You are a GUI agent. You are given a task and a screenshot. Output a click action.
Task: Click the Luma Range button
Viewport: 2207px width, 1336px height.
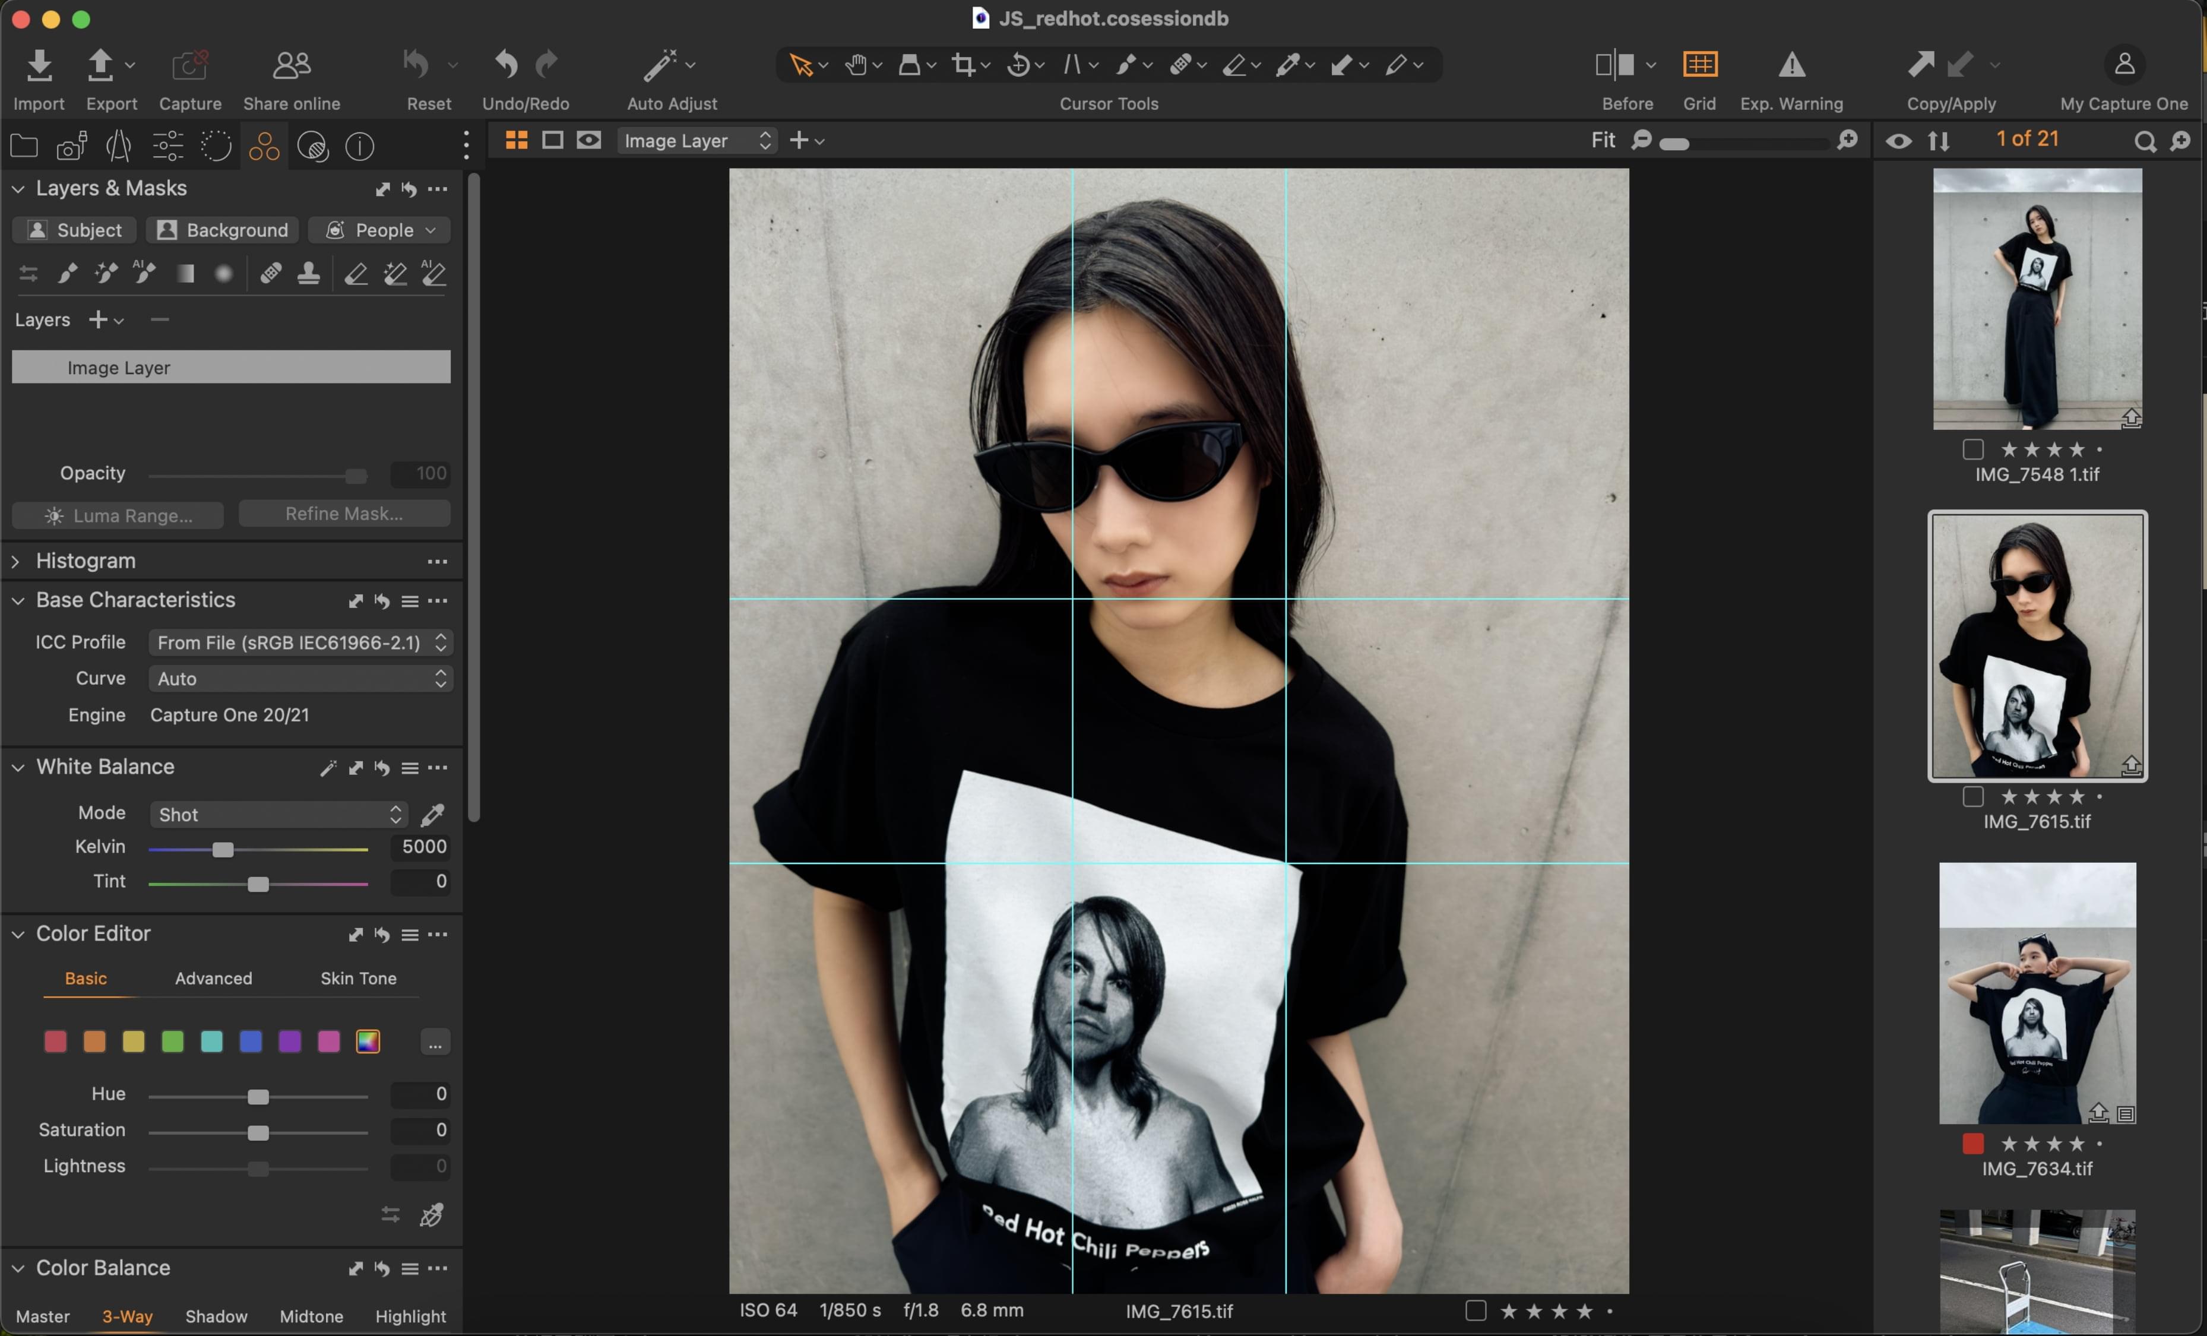pyautogui.click(x=118, y=515)
